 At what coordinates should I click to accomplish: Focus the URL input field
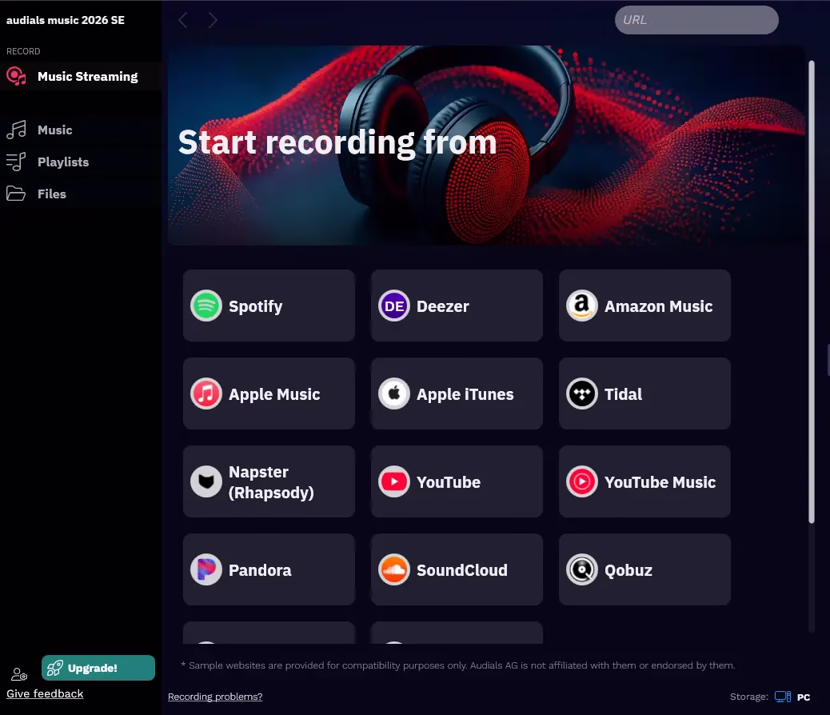(696, 20)
